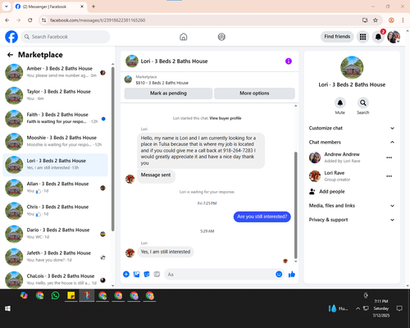
Task: Open the plus more-actions icon in composer
Action: [126, 274]
